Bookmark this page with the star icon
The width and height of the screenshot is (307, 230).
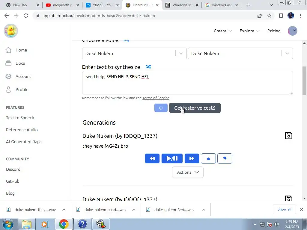269,16
